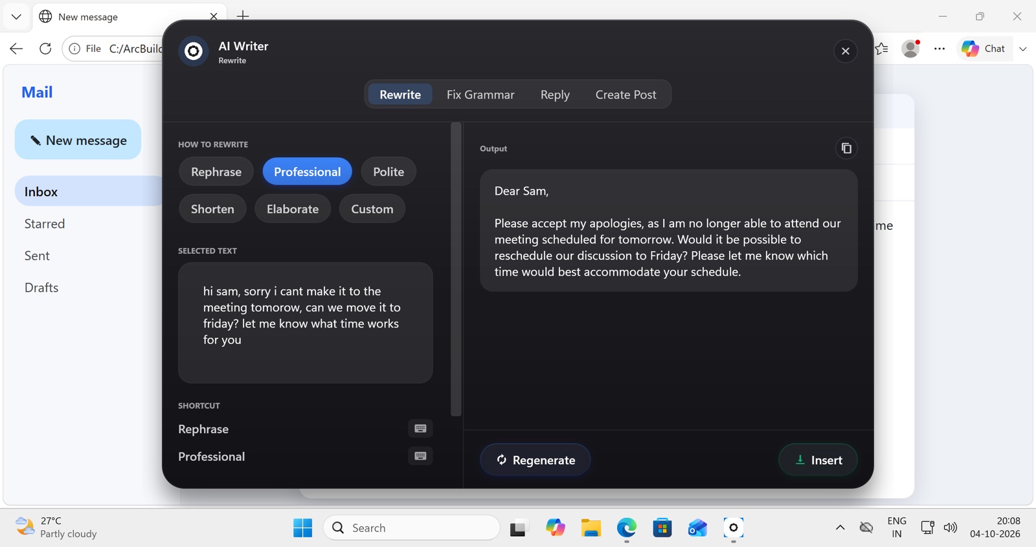The width and height of the screenshot is (1036, 547).
Task: Open the Drafts folder
Action: (x=41, y=287)
